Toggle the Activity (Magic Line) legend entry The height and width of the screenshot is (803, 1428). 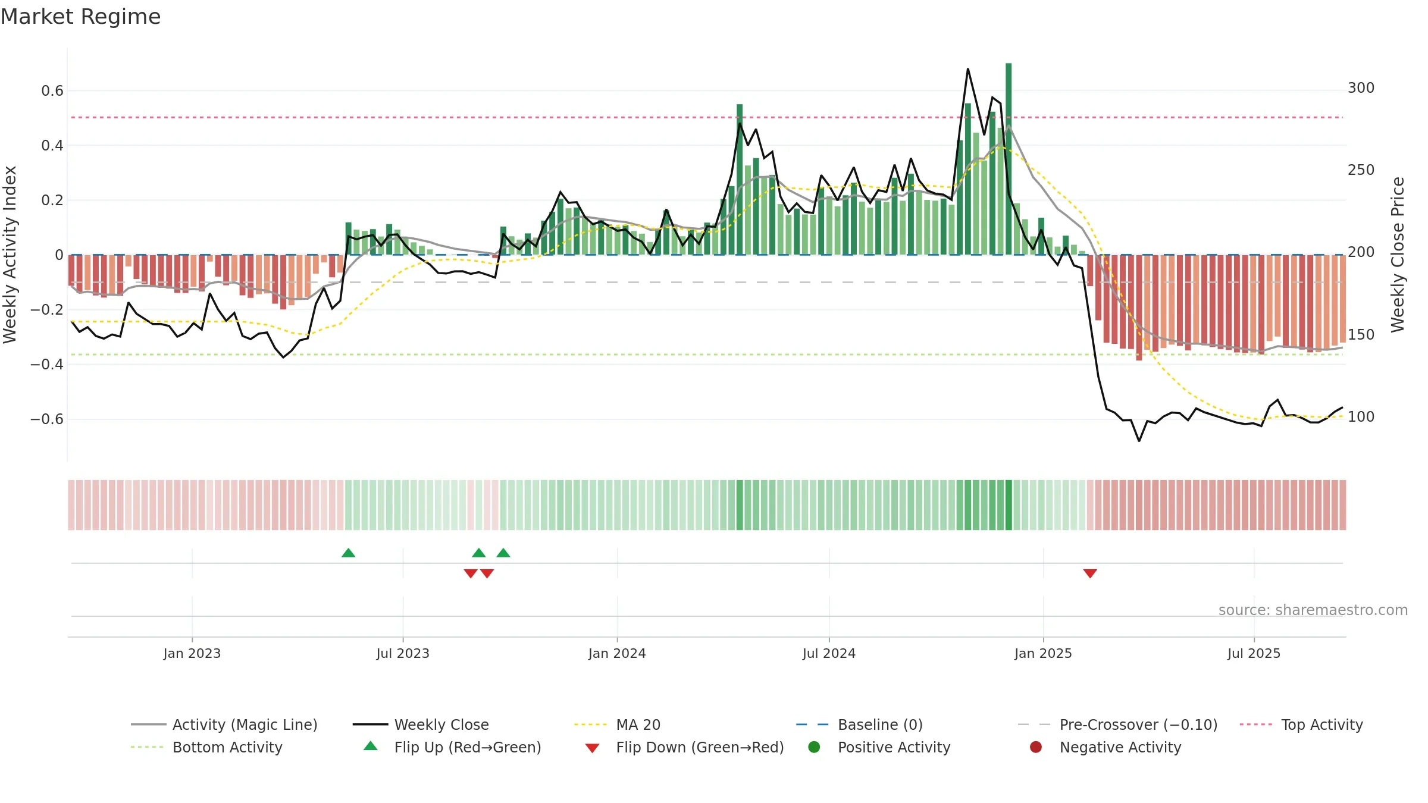coord(224,724)
